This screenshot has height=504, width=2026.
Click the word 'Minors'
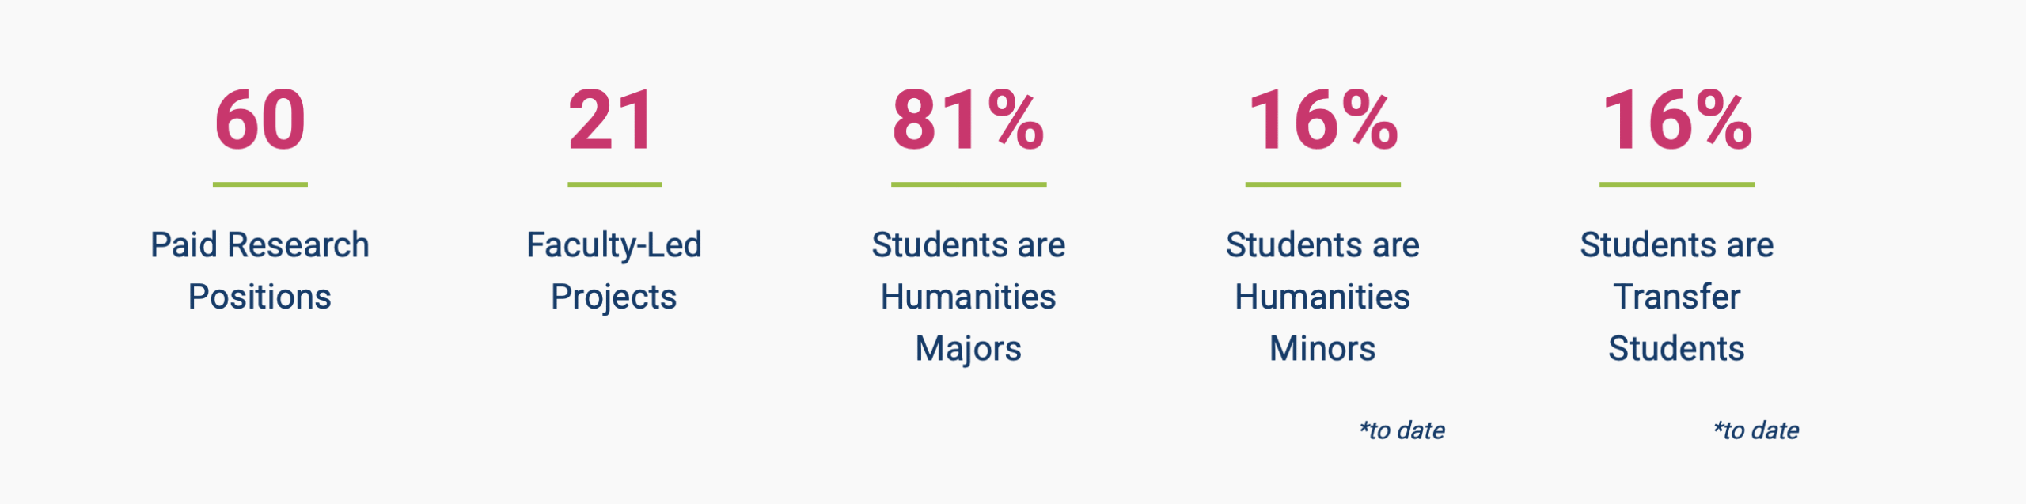1322,349
